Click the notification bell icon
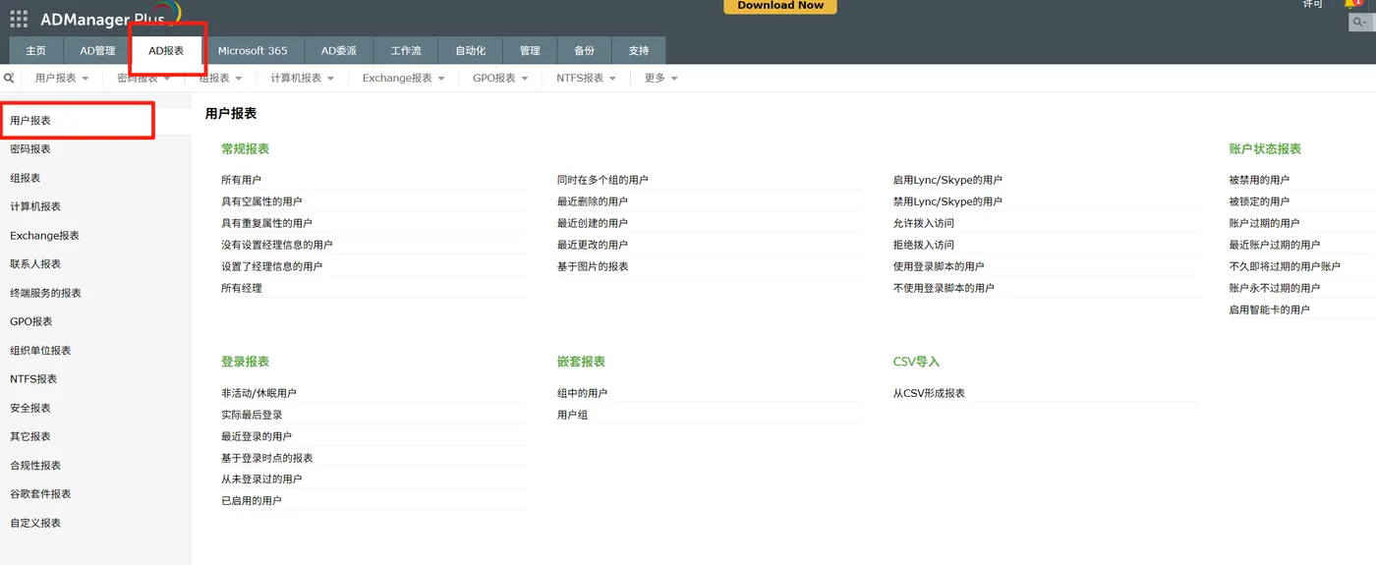Screen dimensions: 1376x565 pos(1352,5)
